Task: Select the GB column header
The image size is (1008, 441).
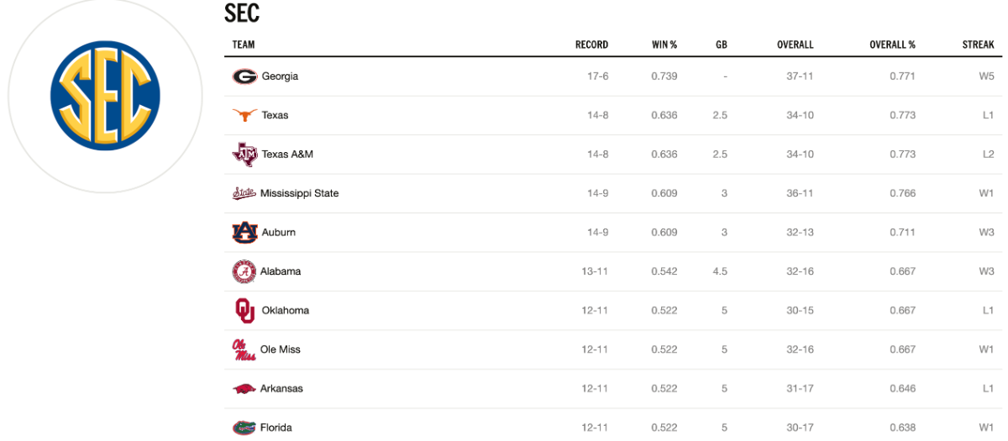Action: click(x=722, y=45)
